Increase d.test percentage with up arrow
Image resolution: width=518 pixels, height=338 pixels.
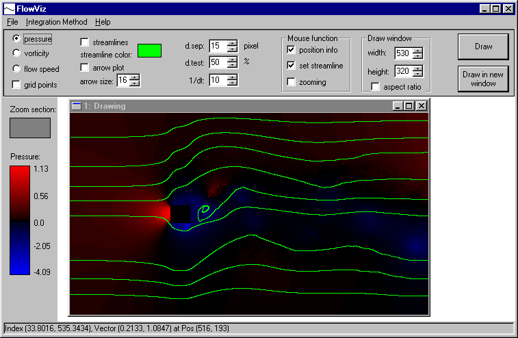tap(232, 60)
